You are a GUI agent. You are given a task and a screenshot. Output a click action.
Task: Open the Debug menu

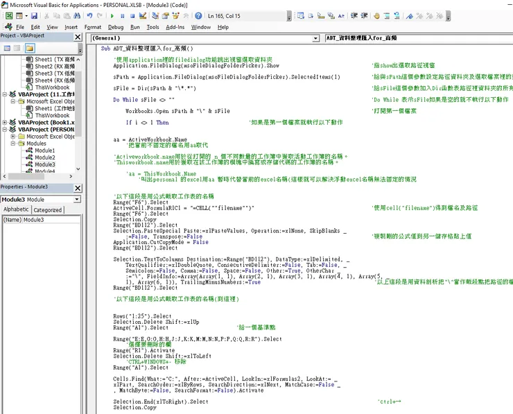(116, 27)
